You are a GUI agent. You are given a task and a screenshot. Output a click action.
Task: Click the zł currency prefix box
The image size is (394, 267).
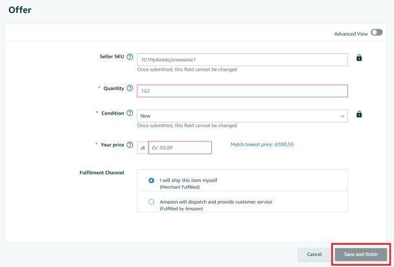point(143,148)
